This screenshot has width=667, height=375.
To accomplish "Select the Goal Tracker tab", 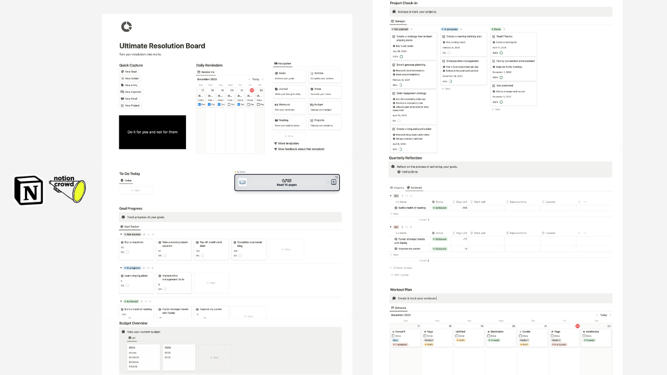I will 130,227.
